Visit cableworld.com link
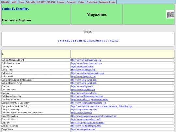This screenshot has height=132, width=176. [83, 77]
